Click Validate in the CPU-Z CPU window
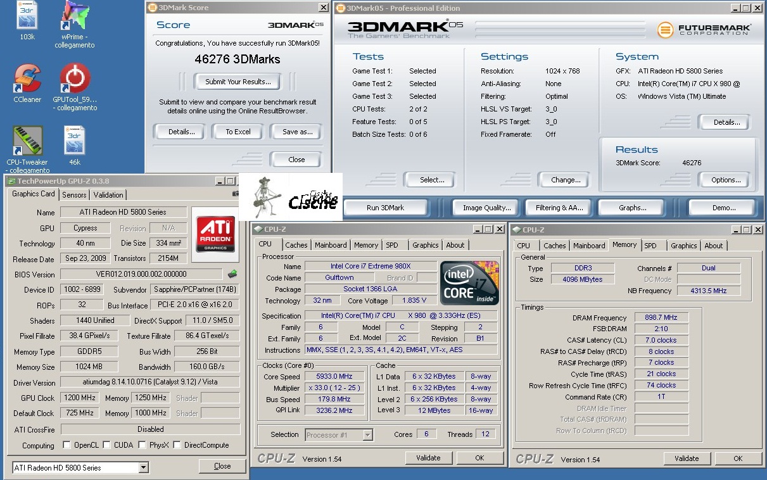 pyautogui.click(x=428, y=458)
